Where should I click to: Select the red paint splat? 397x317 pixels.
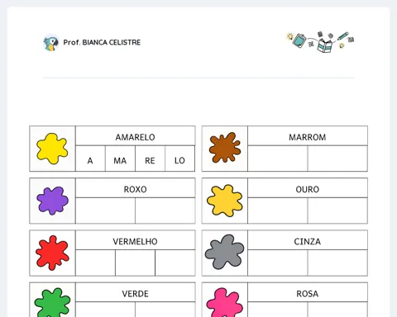(52, 253)
